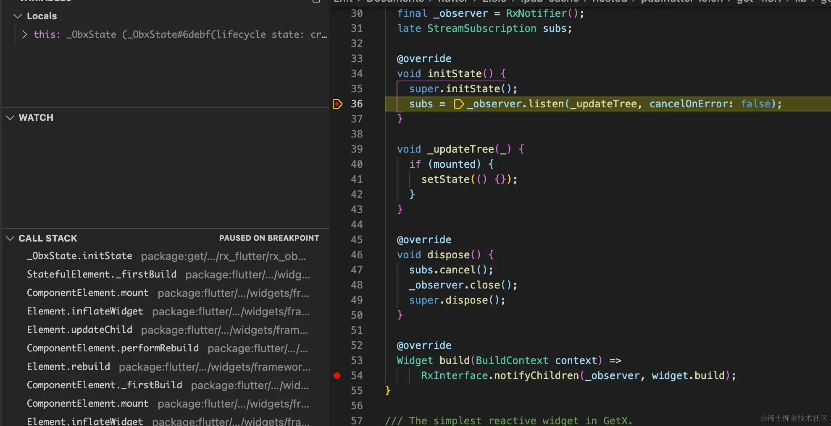Click the CALL STACK panel title
831x426 pixels.
(48, 239)
